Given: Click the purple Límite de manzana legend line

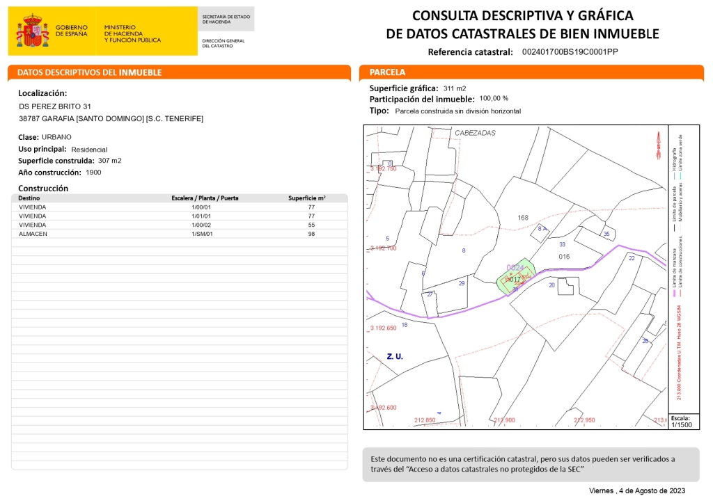Looking at the screenshot, I should (675, 294).
